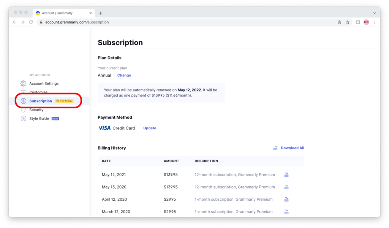Click the DESCRIPTION column header
The width and height of the screenshot is (389, 228).
click(x=206, y=161)
